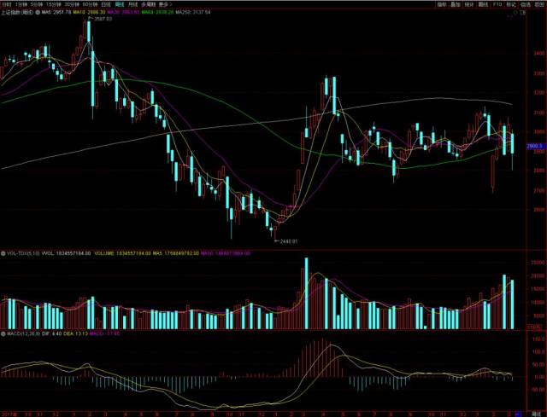This screenshot has width=547, height=417.
Task: Click the 叠加 overlay button
Action: (x=456, y=4)
